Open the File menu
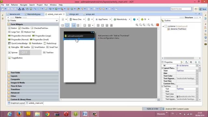The height and width of the screenshot is (117, 208). (3, 5)
